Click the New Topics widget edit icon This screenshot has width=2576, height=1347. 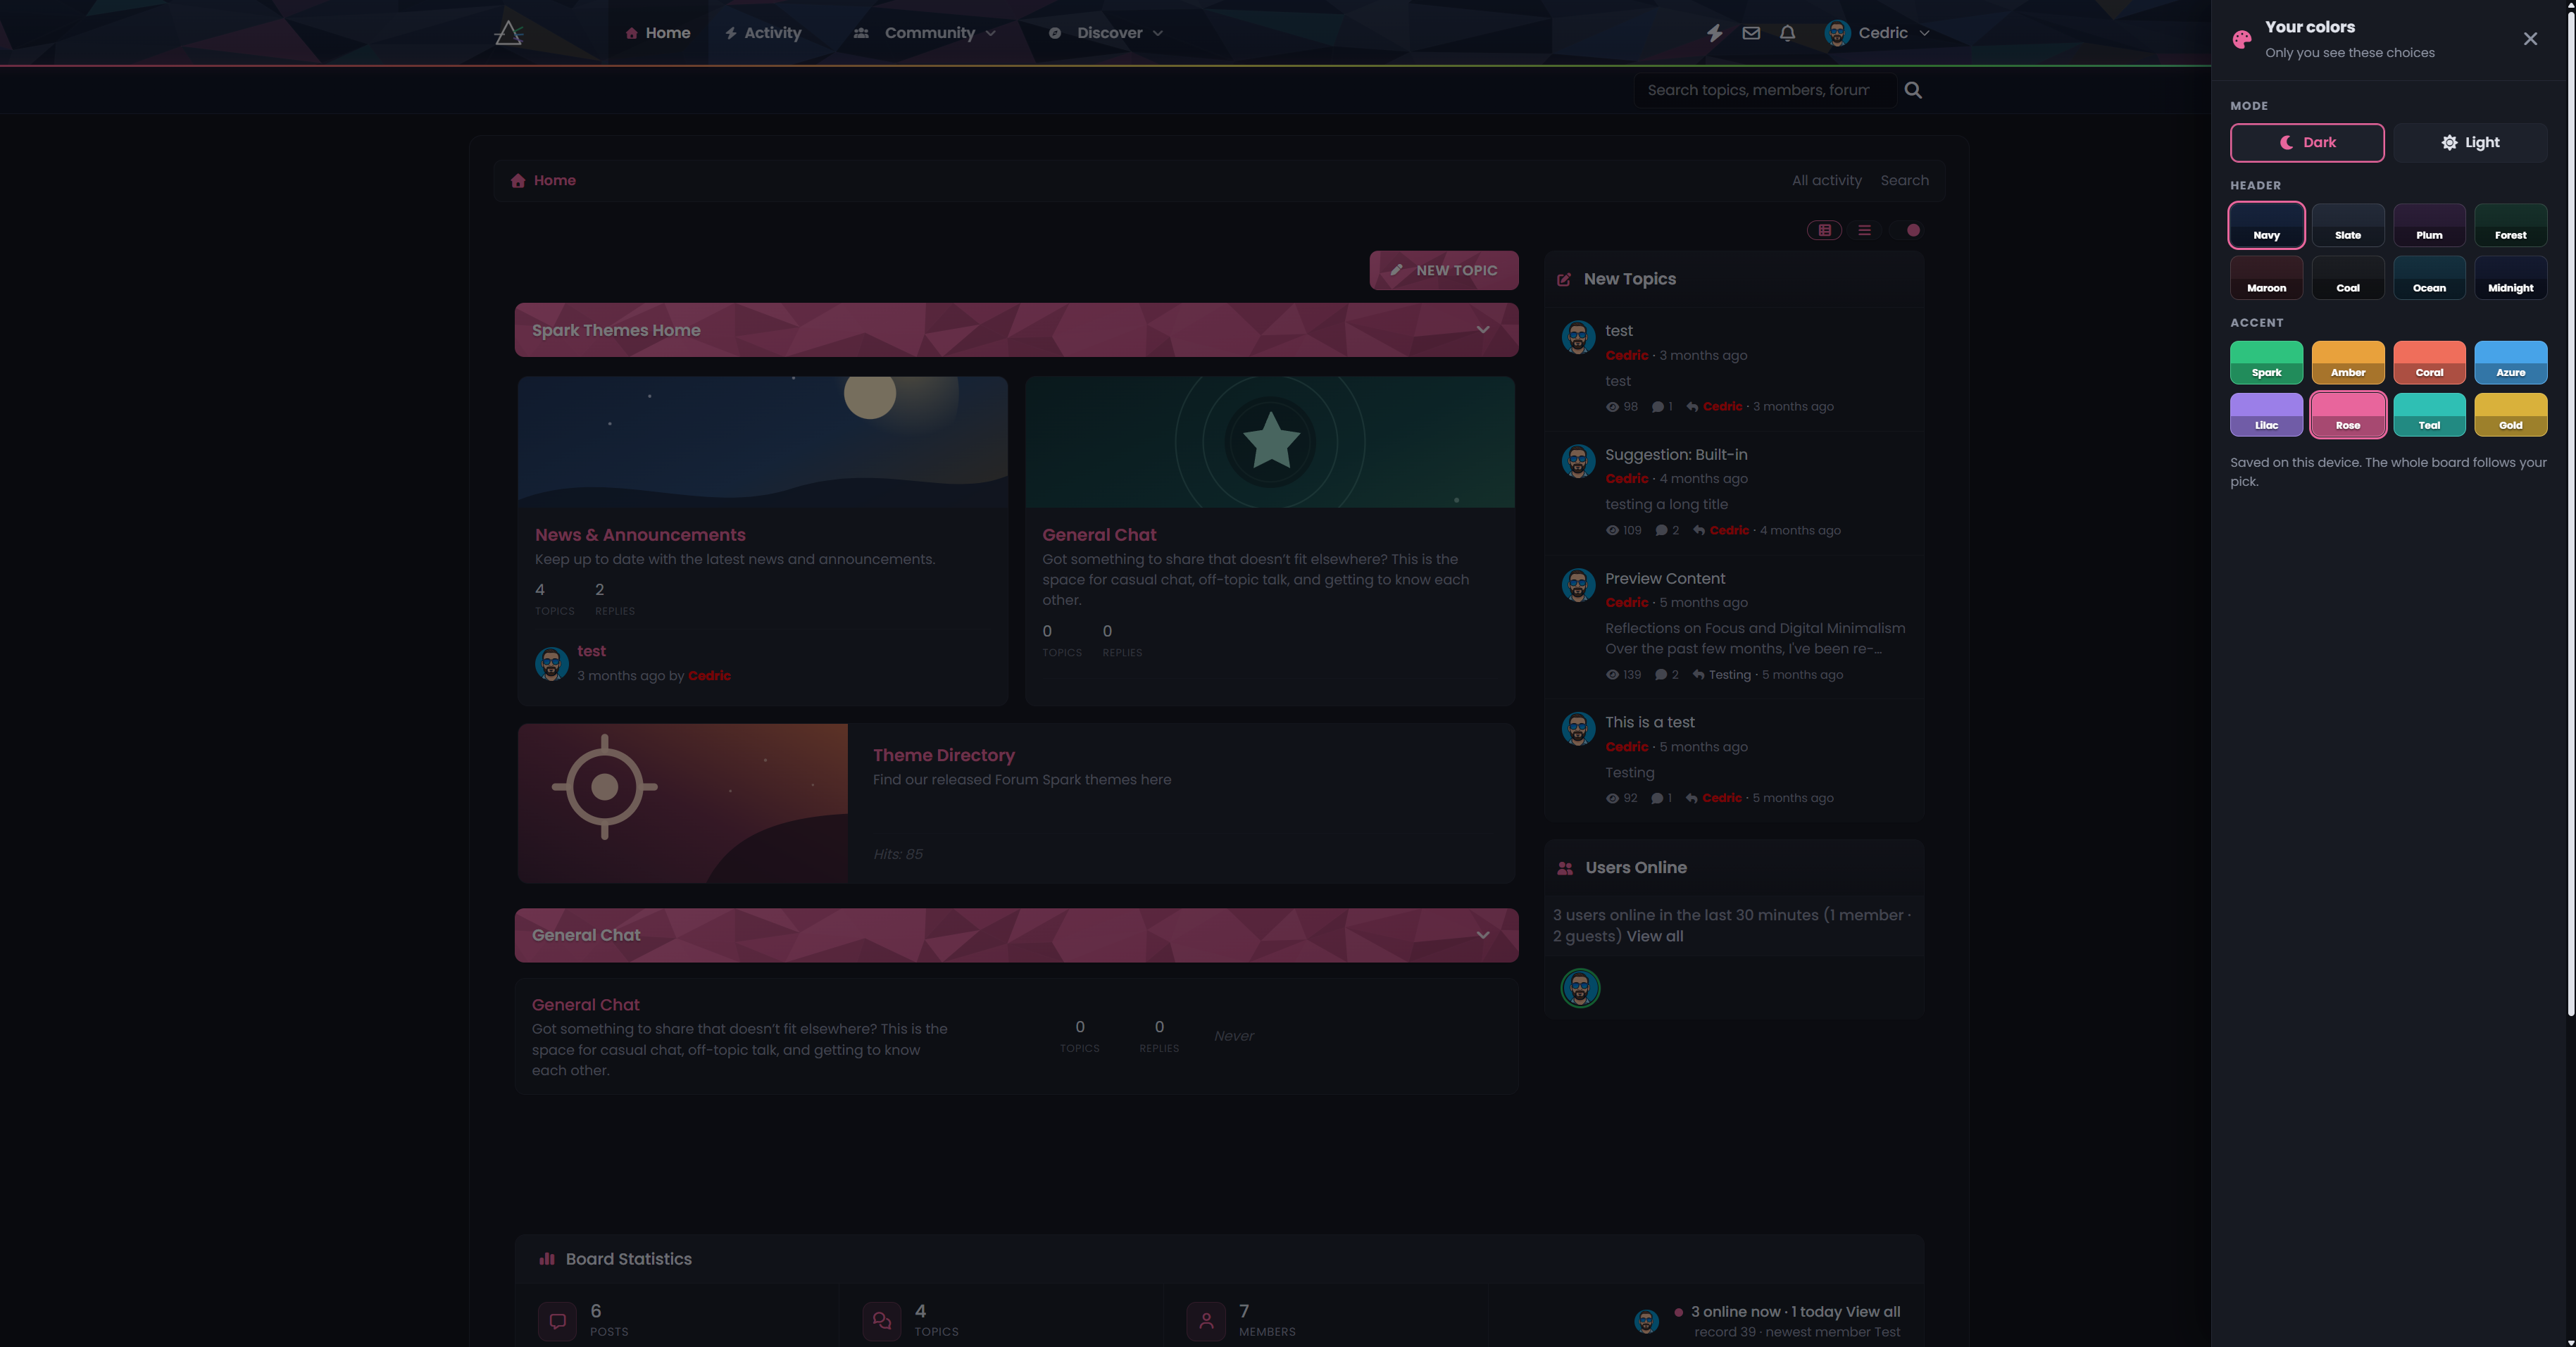click(x=1564, y=280)
